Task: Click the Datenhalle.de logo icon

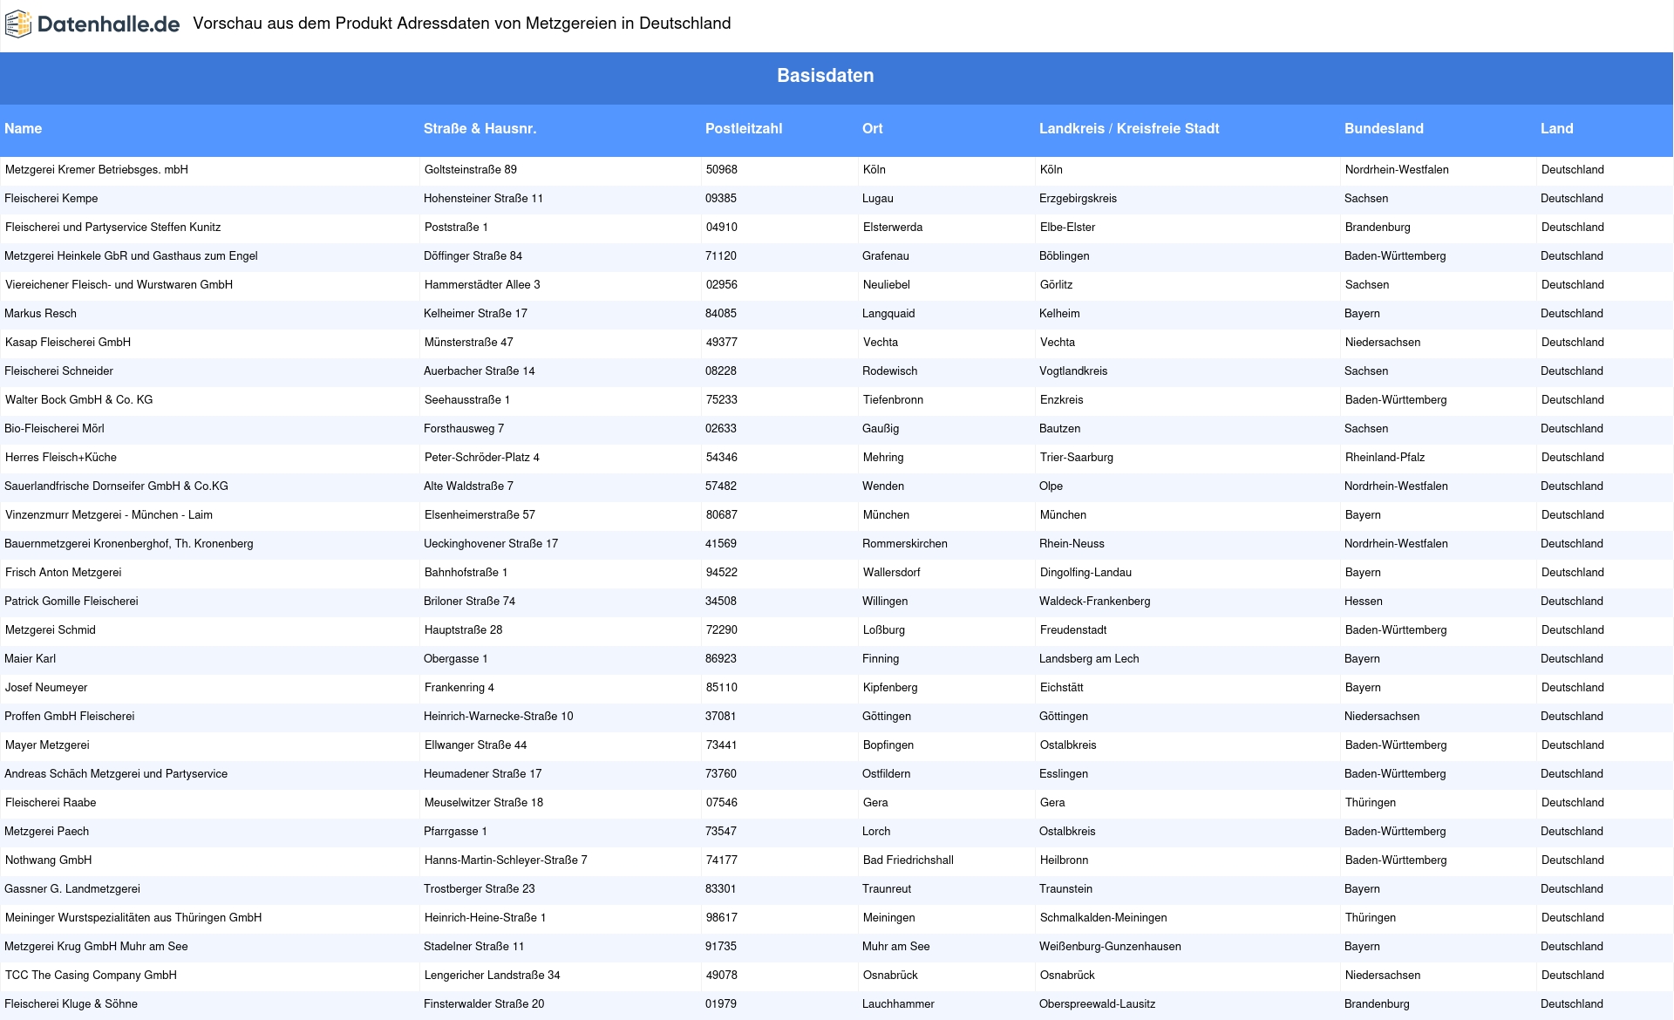Action: click(18, 24)
